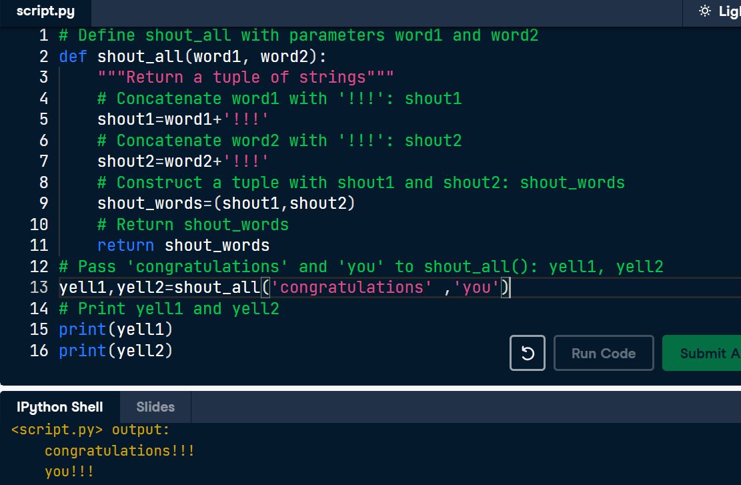Image resolution: width=741 pixels, height=485 pixels.
Task: Click 'shout1=word1+' code on line 5
Action: pos(159,119)
